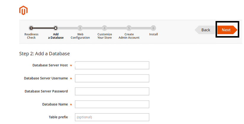Open Customize Your Store step label
The image size is (244, 124).
(105, 36)
